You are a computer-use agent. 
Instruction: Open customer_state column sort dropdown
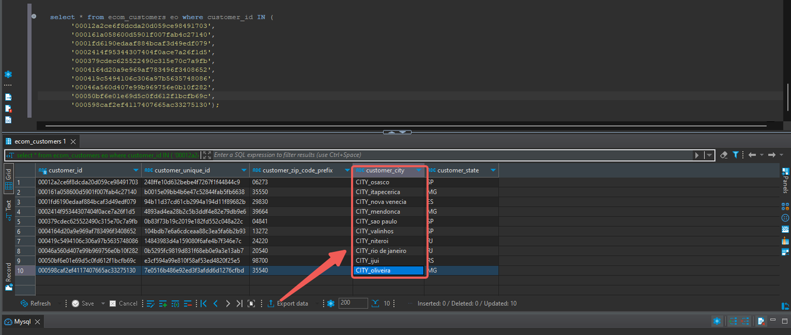tap(493, 171)
